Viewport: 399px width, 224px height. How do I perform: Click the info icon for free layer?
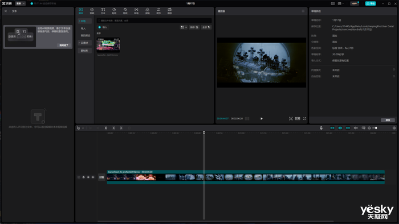point(394,76)
